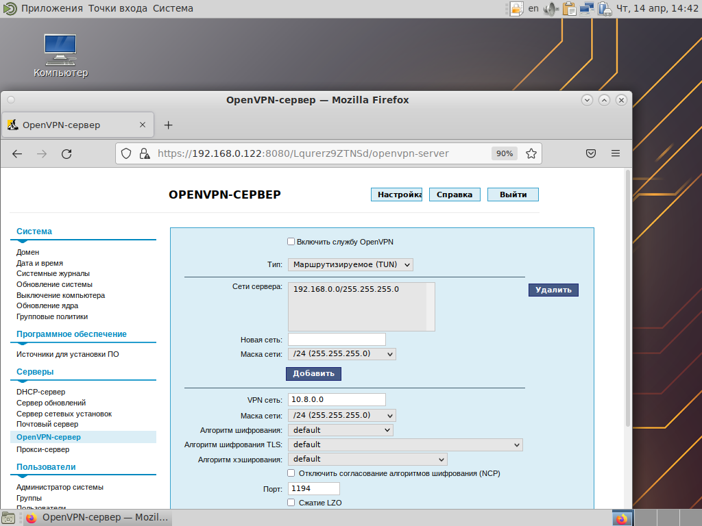Close the OpenVPN-сервер tab

click(143, 125)
